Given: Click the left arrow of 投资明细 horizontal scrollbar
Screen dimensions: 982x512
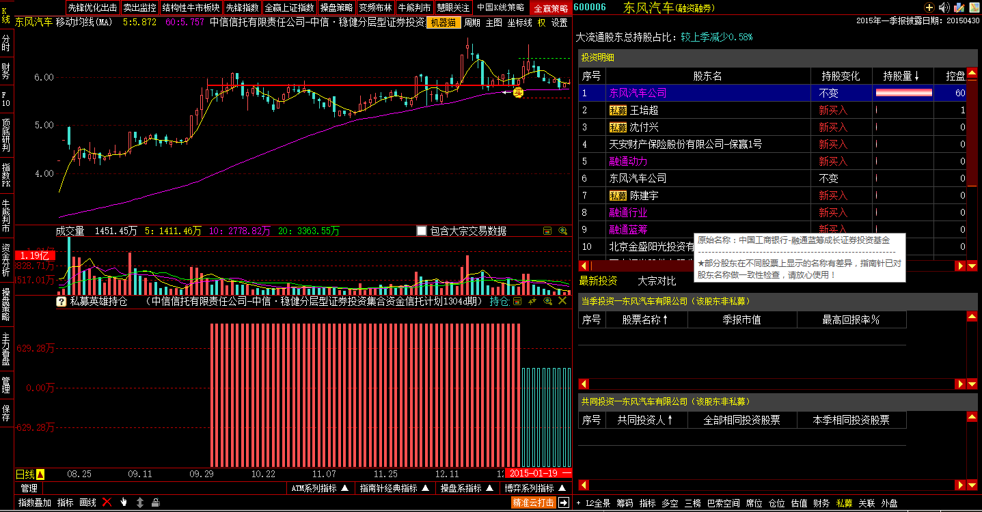Looking at the screenshot, I should coord(584,266).
